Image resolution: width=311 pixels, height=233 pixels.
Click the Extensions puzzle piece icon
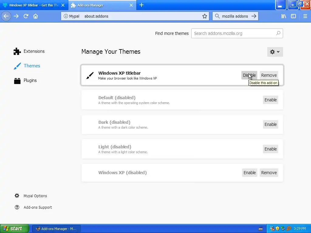coord(17,51)
